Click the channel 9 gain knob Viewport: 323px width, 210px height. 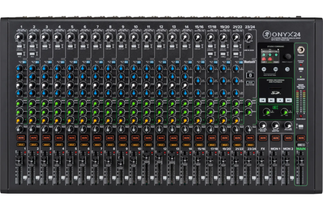pyautogui.click(x=121, y=37)
